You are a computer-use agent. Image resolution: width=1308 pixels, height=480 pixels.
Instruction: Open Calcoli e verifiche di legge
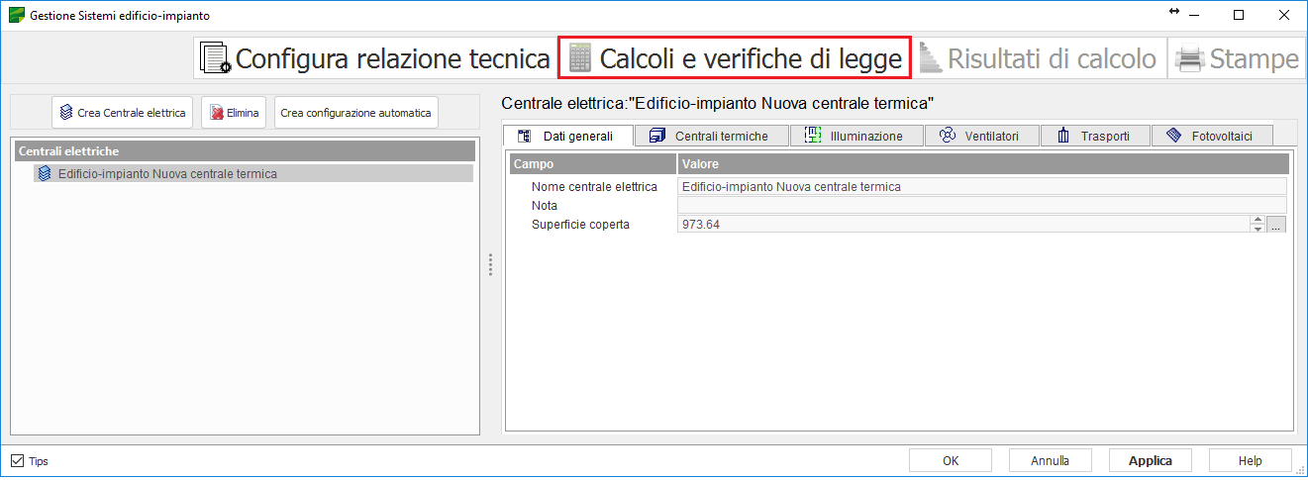tap(734, 58)
